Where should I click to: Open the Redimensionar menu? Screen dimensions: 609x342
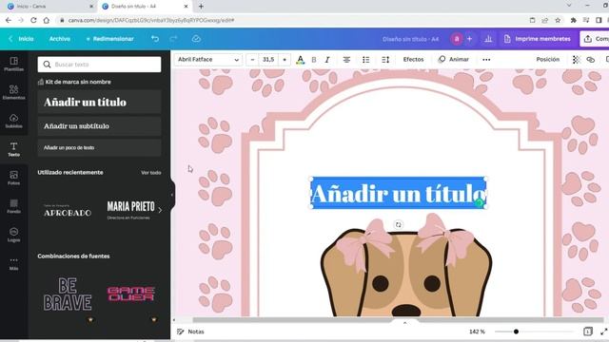pyautogui.click(x=110, y=39)
